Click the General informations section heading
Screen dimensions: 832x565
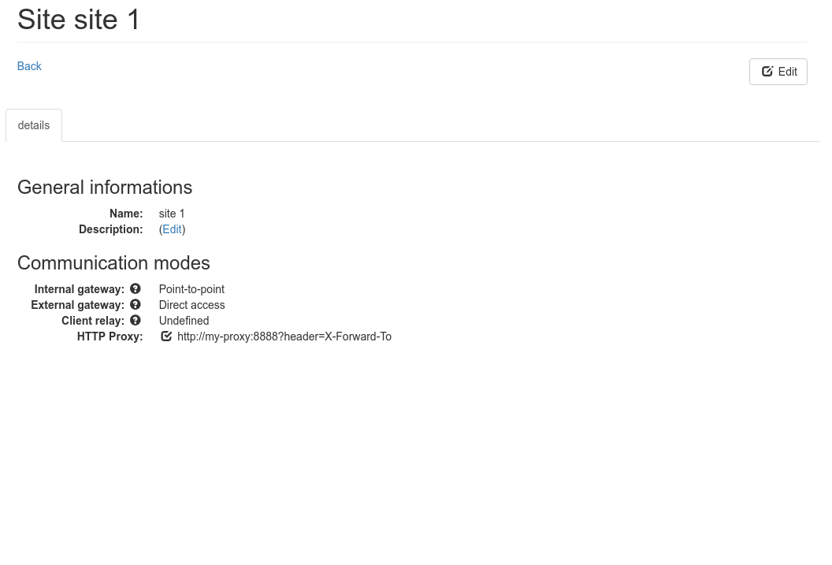pyautogui.click(x=105, y=188)
